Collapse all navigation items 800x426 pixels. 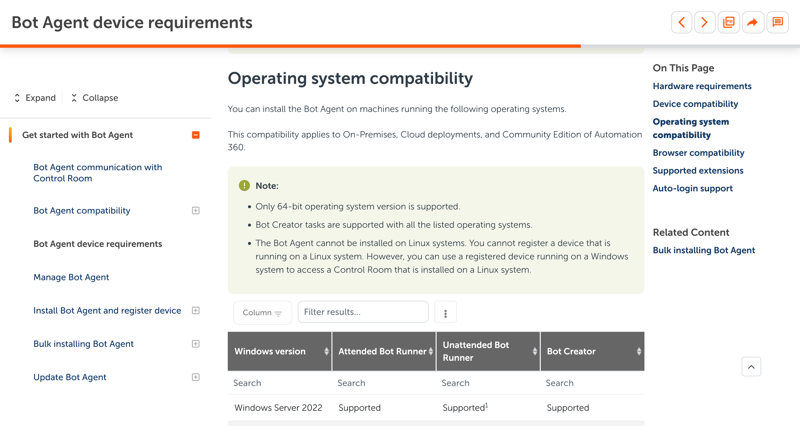pos(94,98)
